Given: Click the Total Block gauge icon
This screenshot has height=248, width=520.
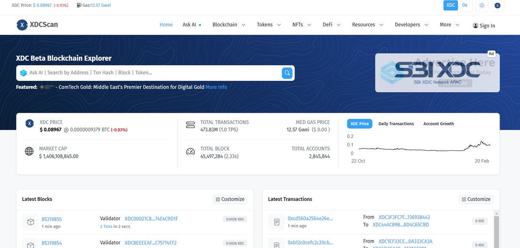Looking at the screenshot, I should point(190,151).
